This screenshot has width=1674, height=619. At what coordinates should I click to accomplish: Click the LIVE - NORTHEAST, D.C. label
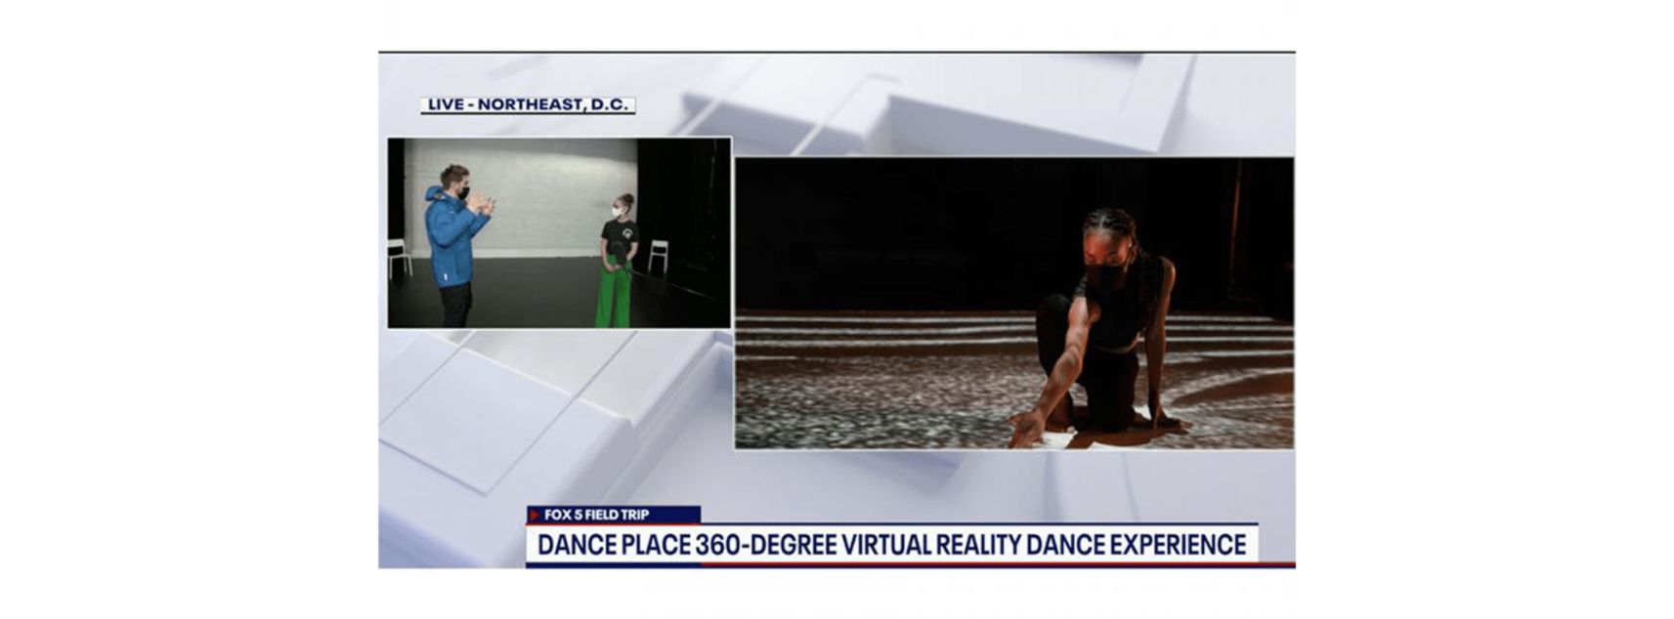528,105
